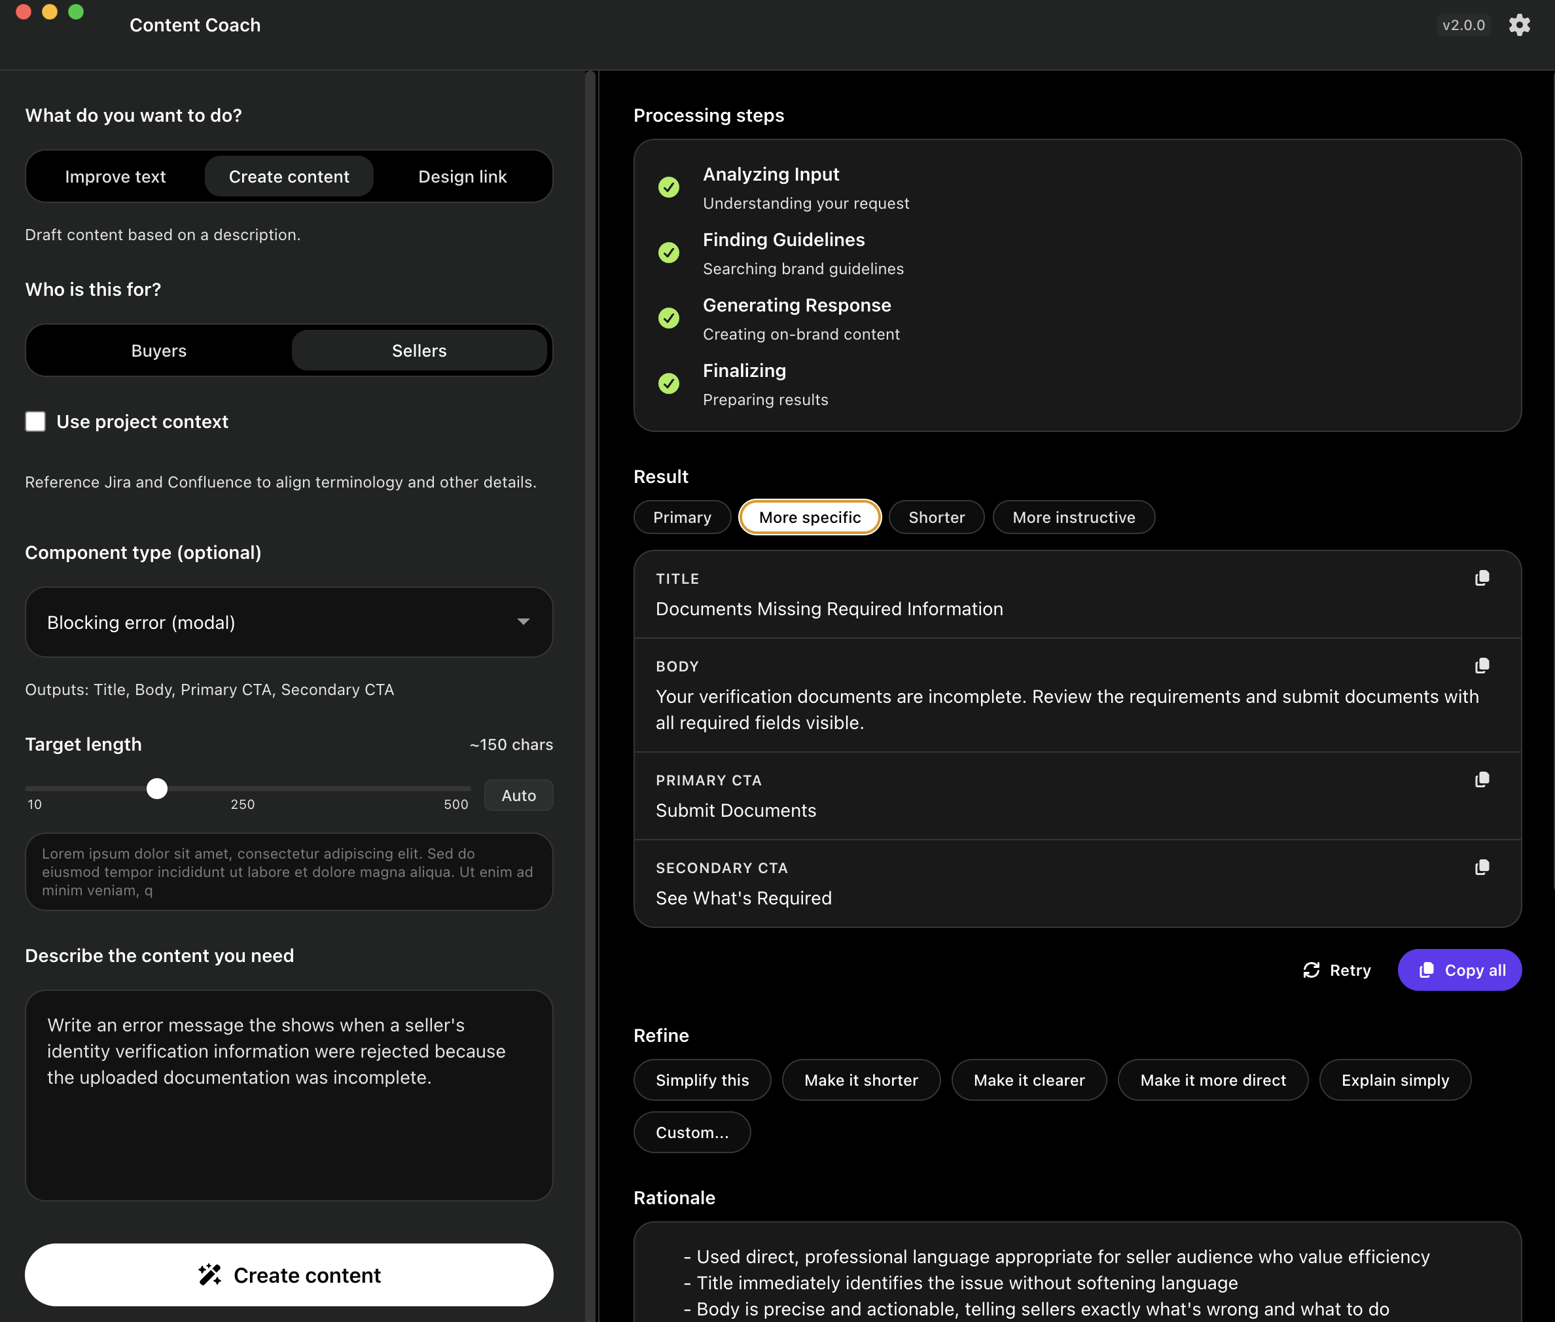Open settings via the gear icon
Viewport: 1555px width, 1322px height.
(x=1519, y=25)
